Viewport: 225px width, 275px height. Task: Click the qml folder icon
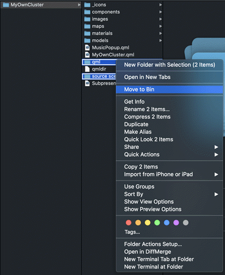(x=87, y=62)
